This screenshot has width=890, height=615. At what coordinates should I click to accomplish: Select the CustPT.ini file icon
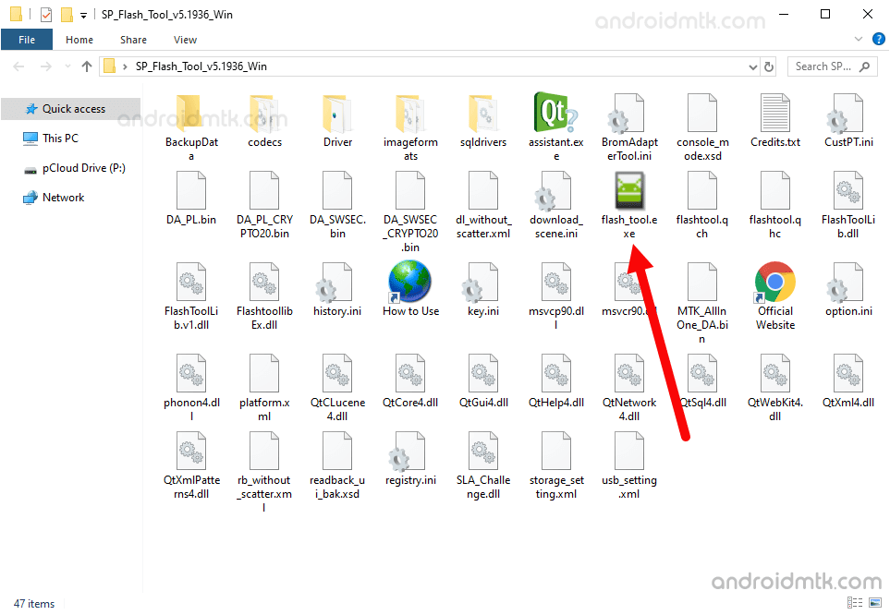(x=845, y=113)
